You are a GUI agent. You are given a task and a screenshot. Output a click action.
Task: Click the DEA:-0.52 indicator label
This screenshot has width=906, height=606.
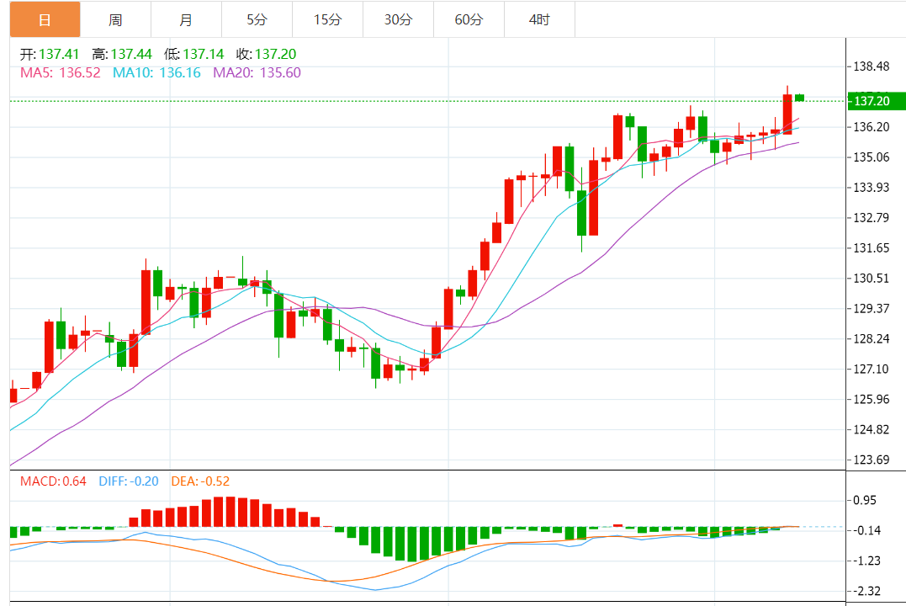pos(200,481)
